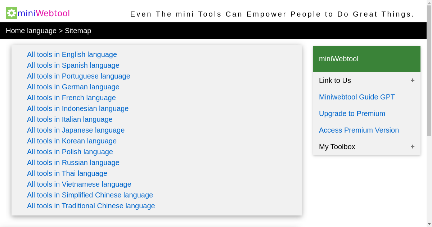Open all tools in Korean language

point(72,141)
